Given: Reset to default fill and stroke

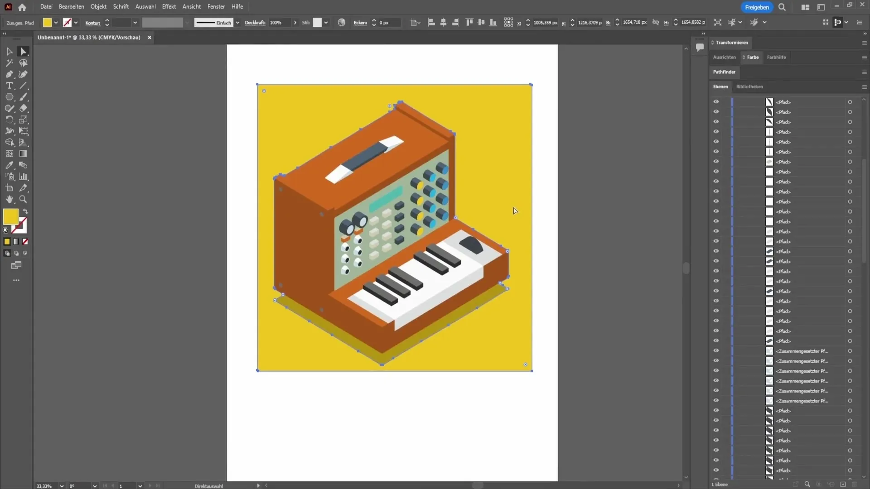Looking at the screenshot, I should (5, 230).
